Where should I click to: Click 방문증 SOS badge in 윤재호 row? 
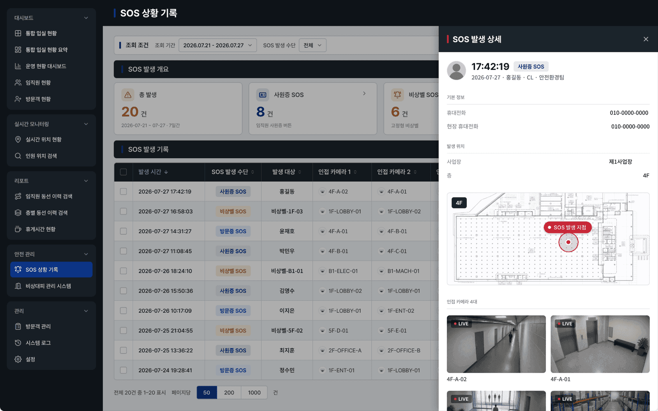(233, 231)
